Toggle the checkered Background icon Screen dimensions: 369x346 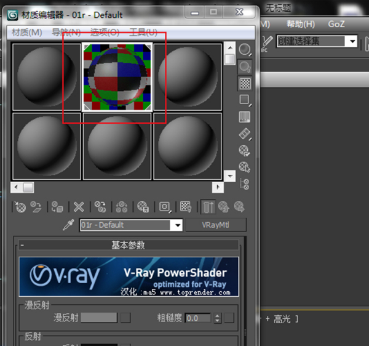click(x=245, y=84)
